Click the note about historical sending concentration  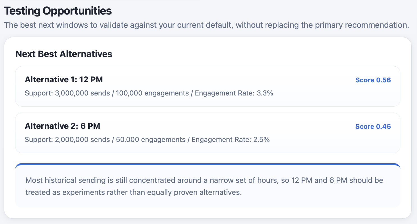pos(204,186)
